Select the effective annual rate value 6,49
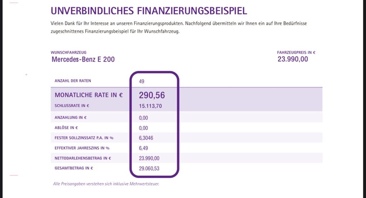This screenshot has height=198, width=366. pos(143,148)
